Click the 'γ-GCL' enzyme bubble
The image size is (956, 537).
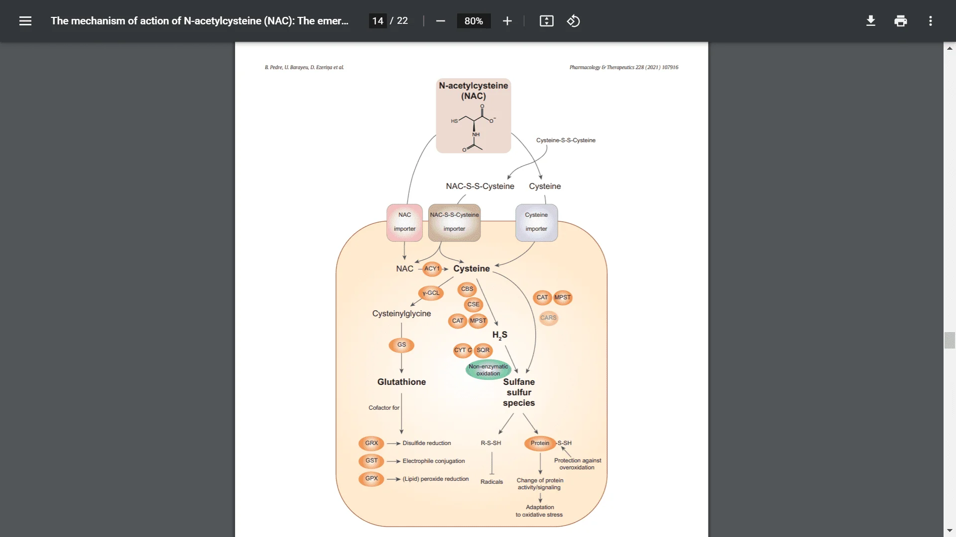[431, 293]
